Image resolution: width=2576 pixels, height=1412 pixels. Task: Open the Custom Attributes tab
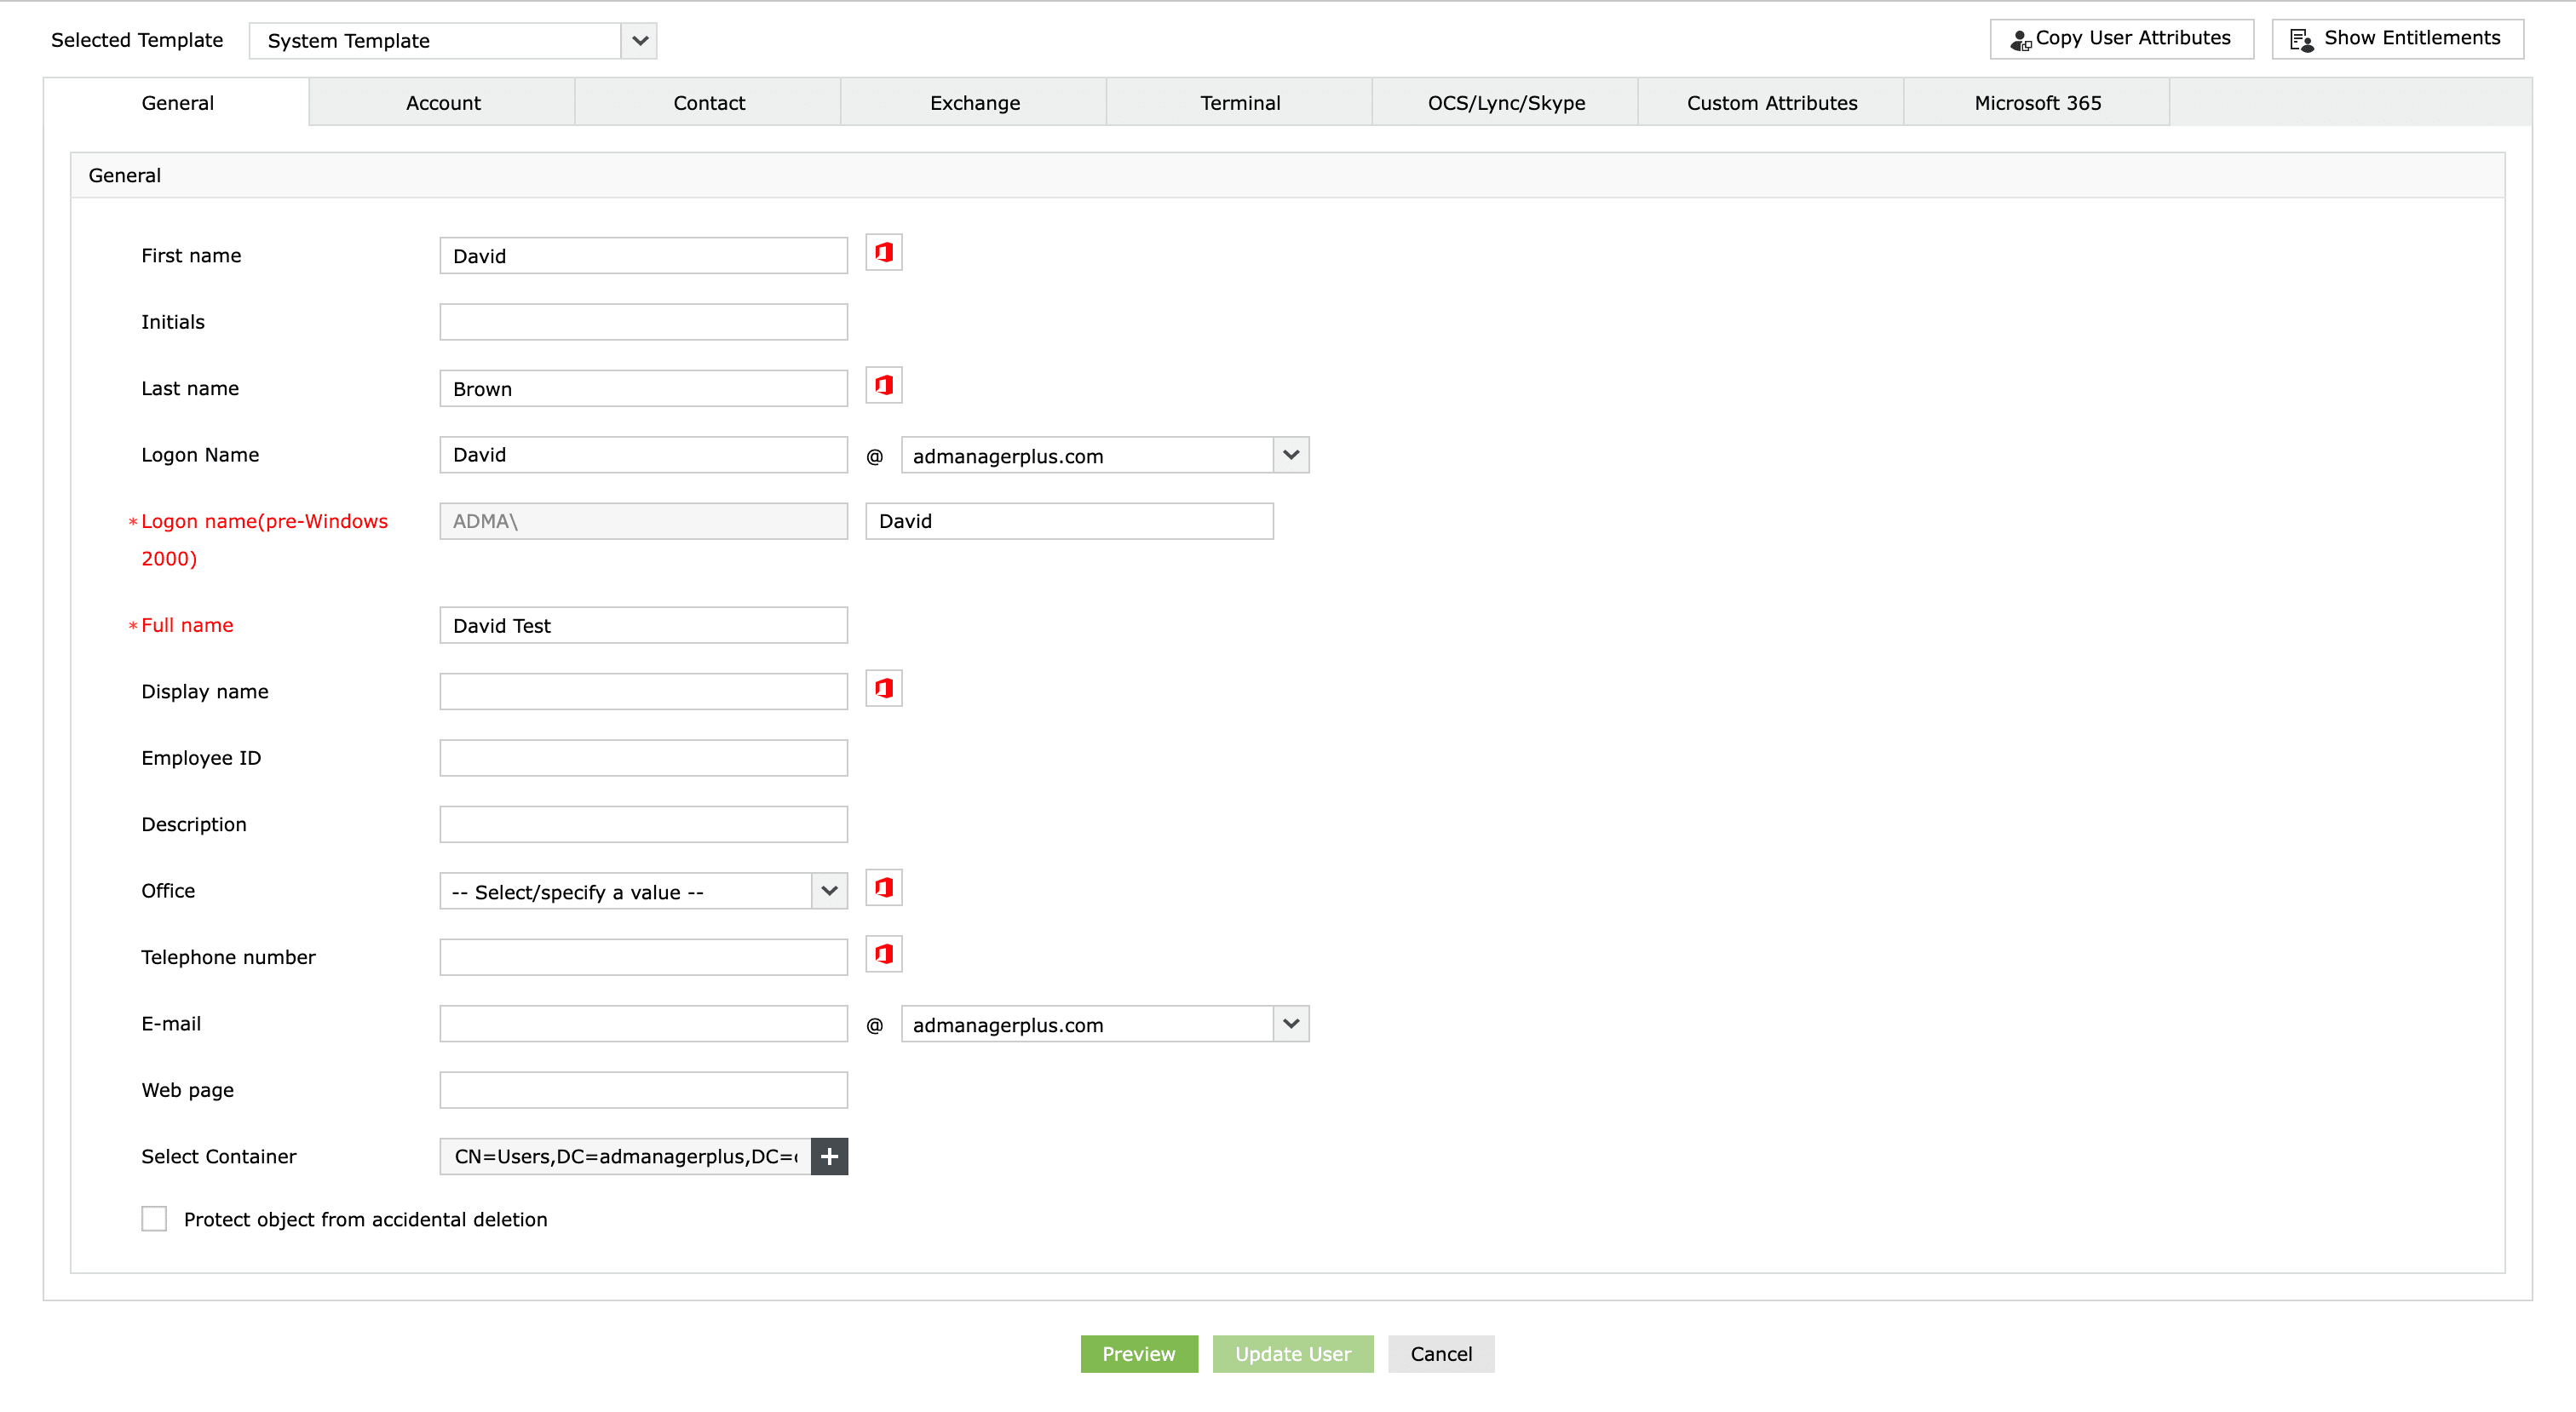coord(1770,102)
